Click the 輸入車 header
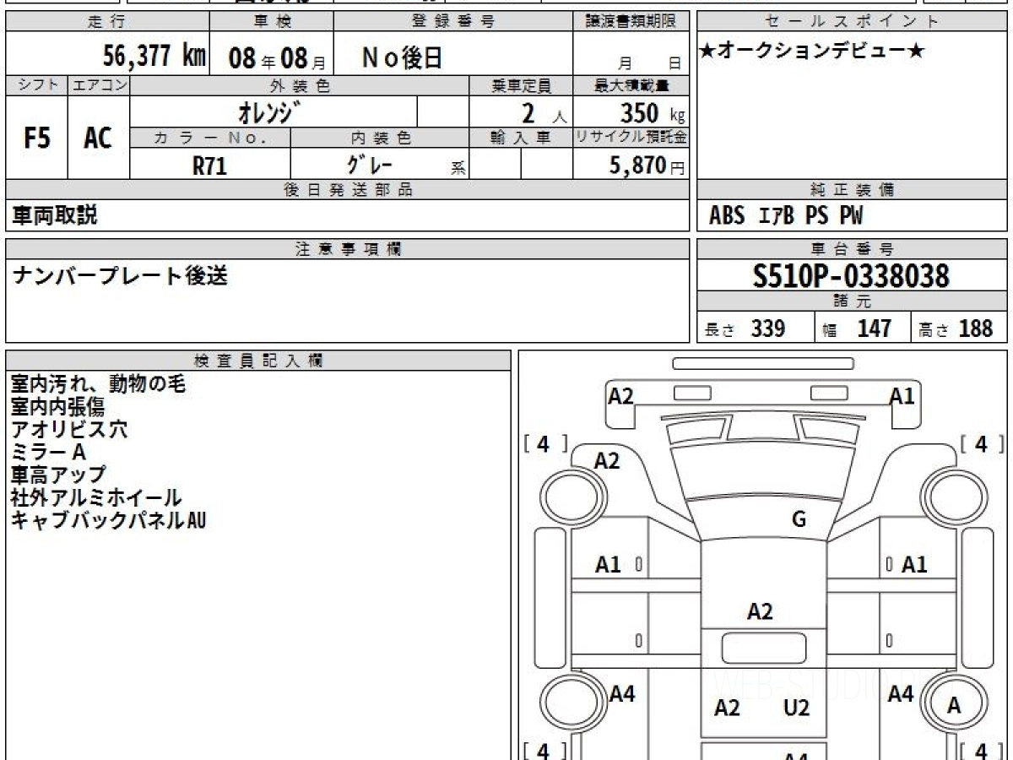Image resolution: width=1013 pixels, height=760 pixels. pos(521,138)
